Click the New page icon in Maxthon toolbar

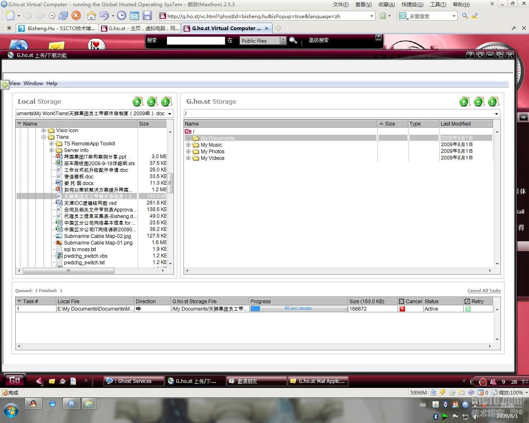coord(10,16)
